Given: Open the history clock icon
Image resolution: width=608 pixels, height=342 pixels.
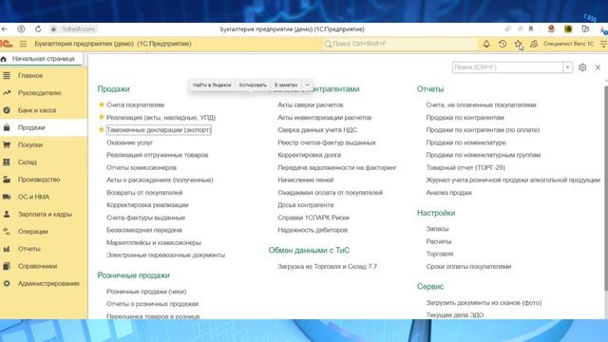Looking at the screenshot, I should [x=503, y=44].
